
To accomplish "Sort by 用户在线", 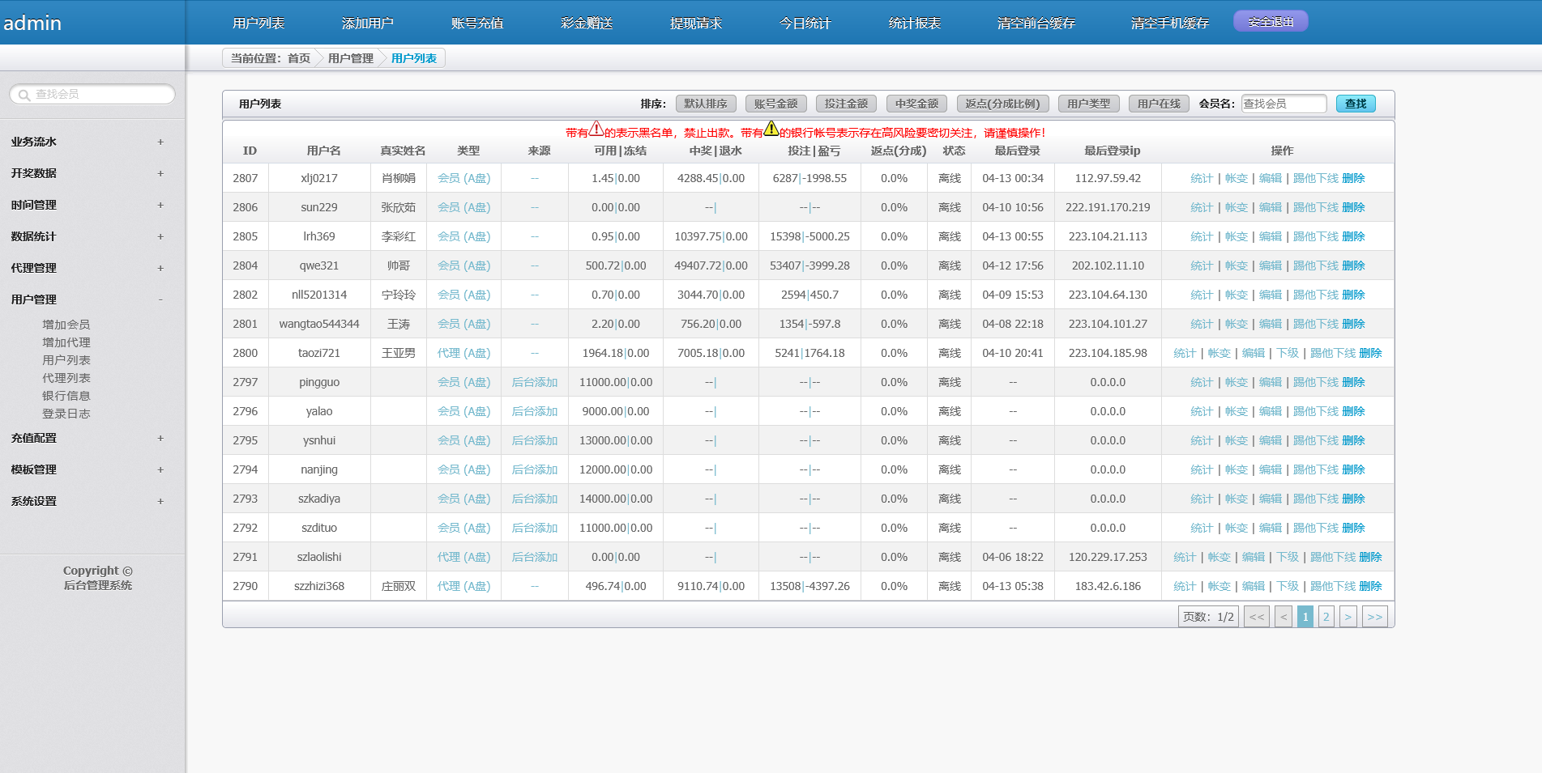I will [1160, 104].
